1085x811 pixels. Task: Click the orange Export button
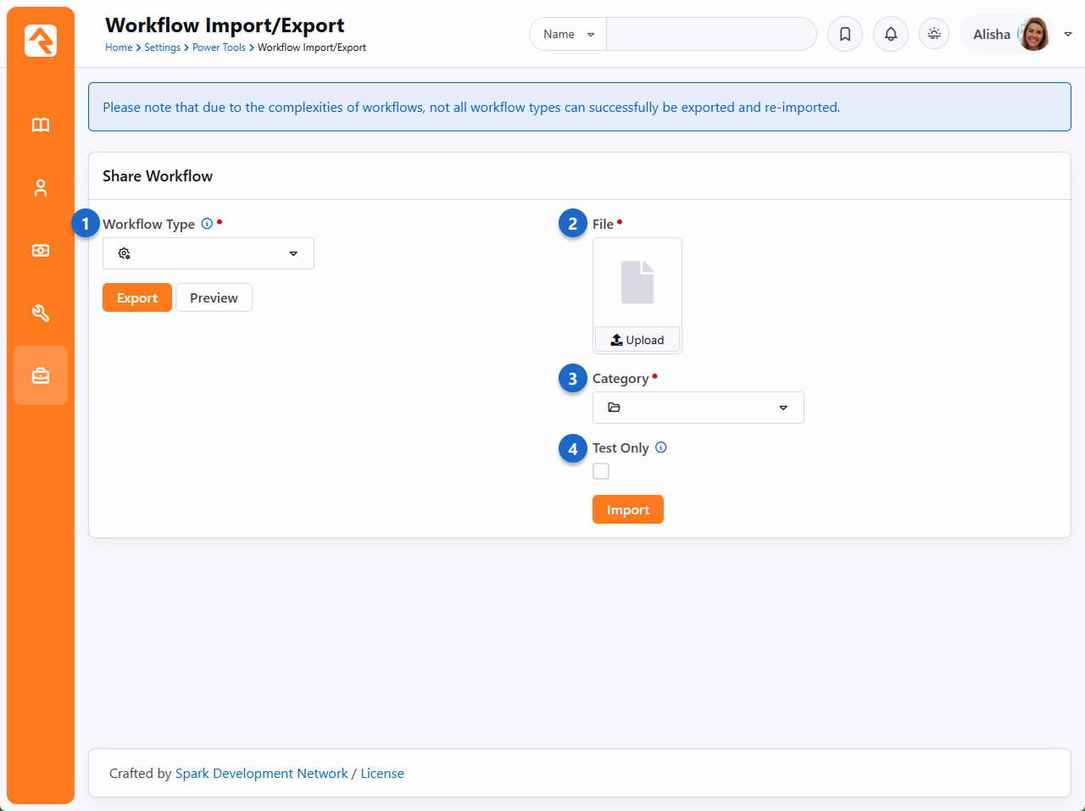[x=137, y=297]
